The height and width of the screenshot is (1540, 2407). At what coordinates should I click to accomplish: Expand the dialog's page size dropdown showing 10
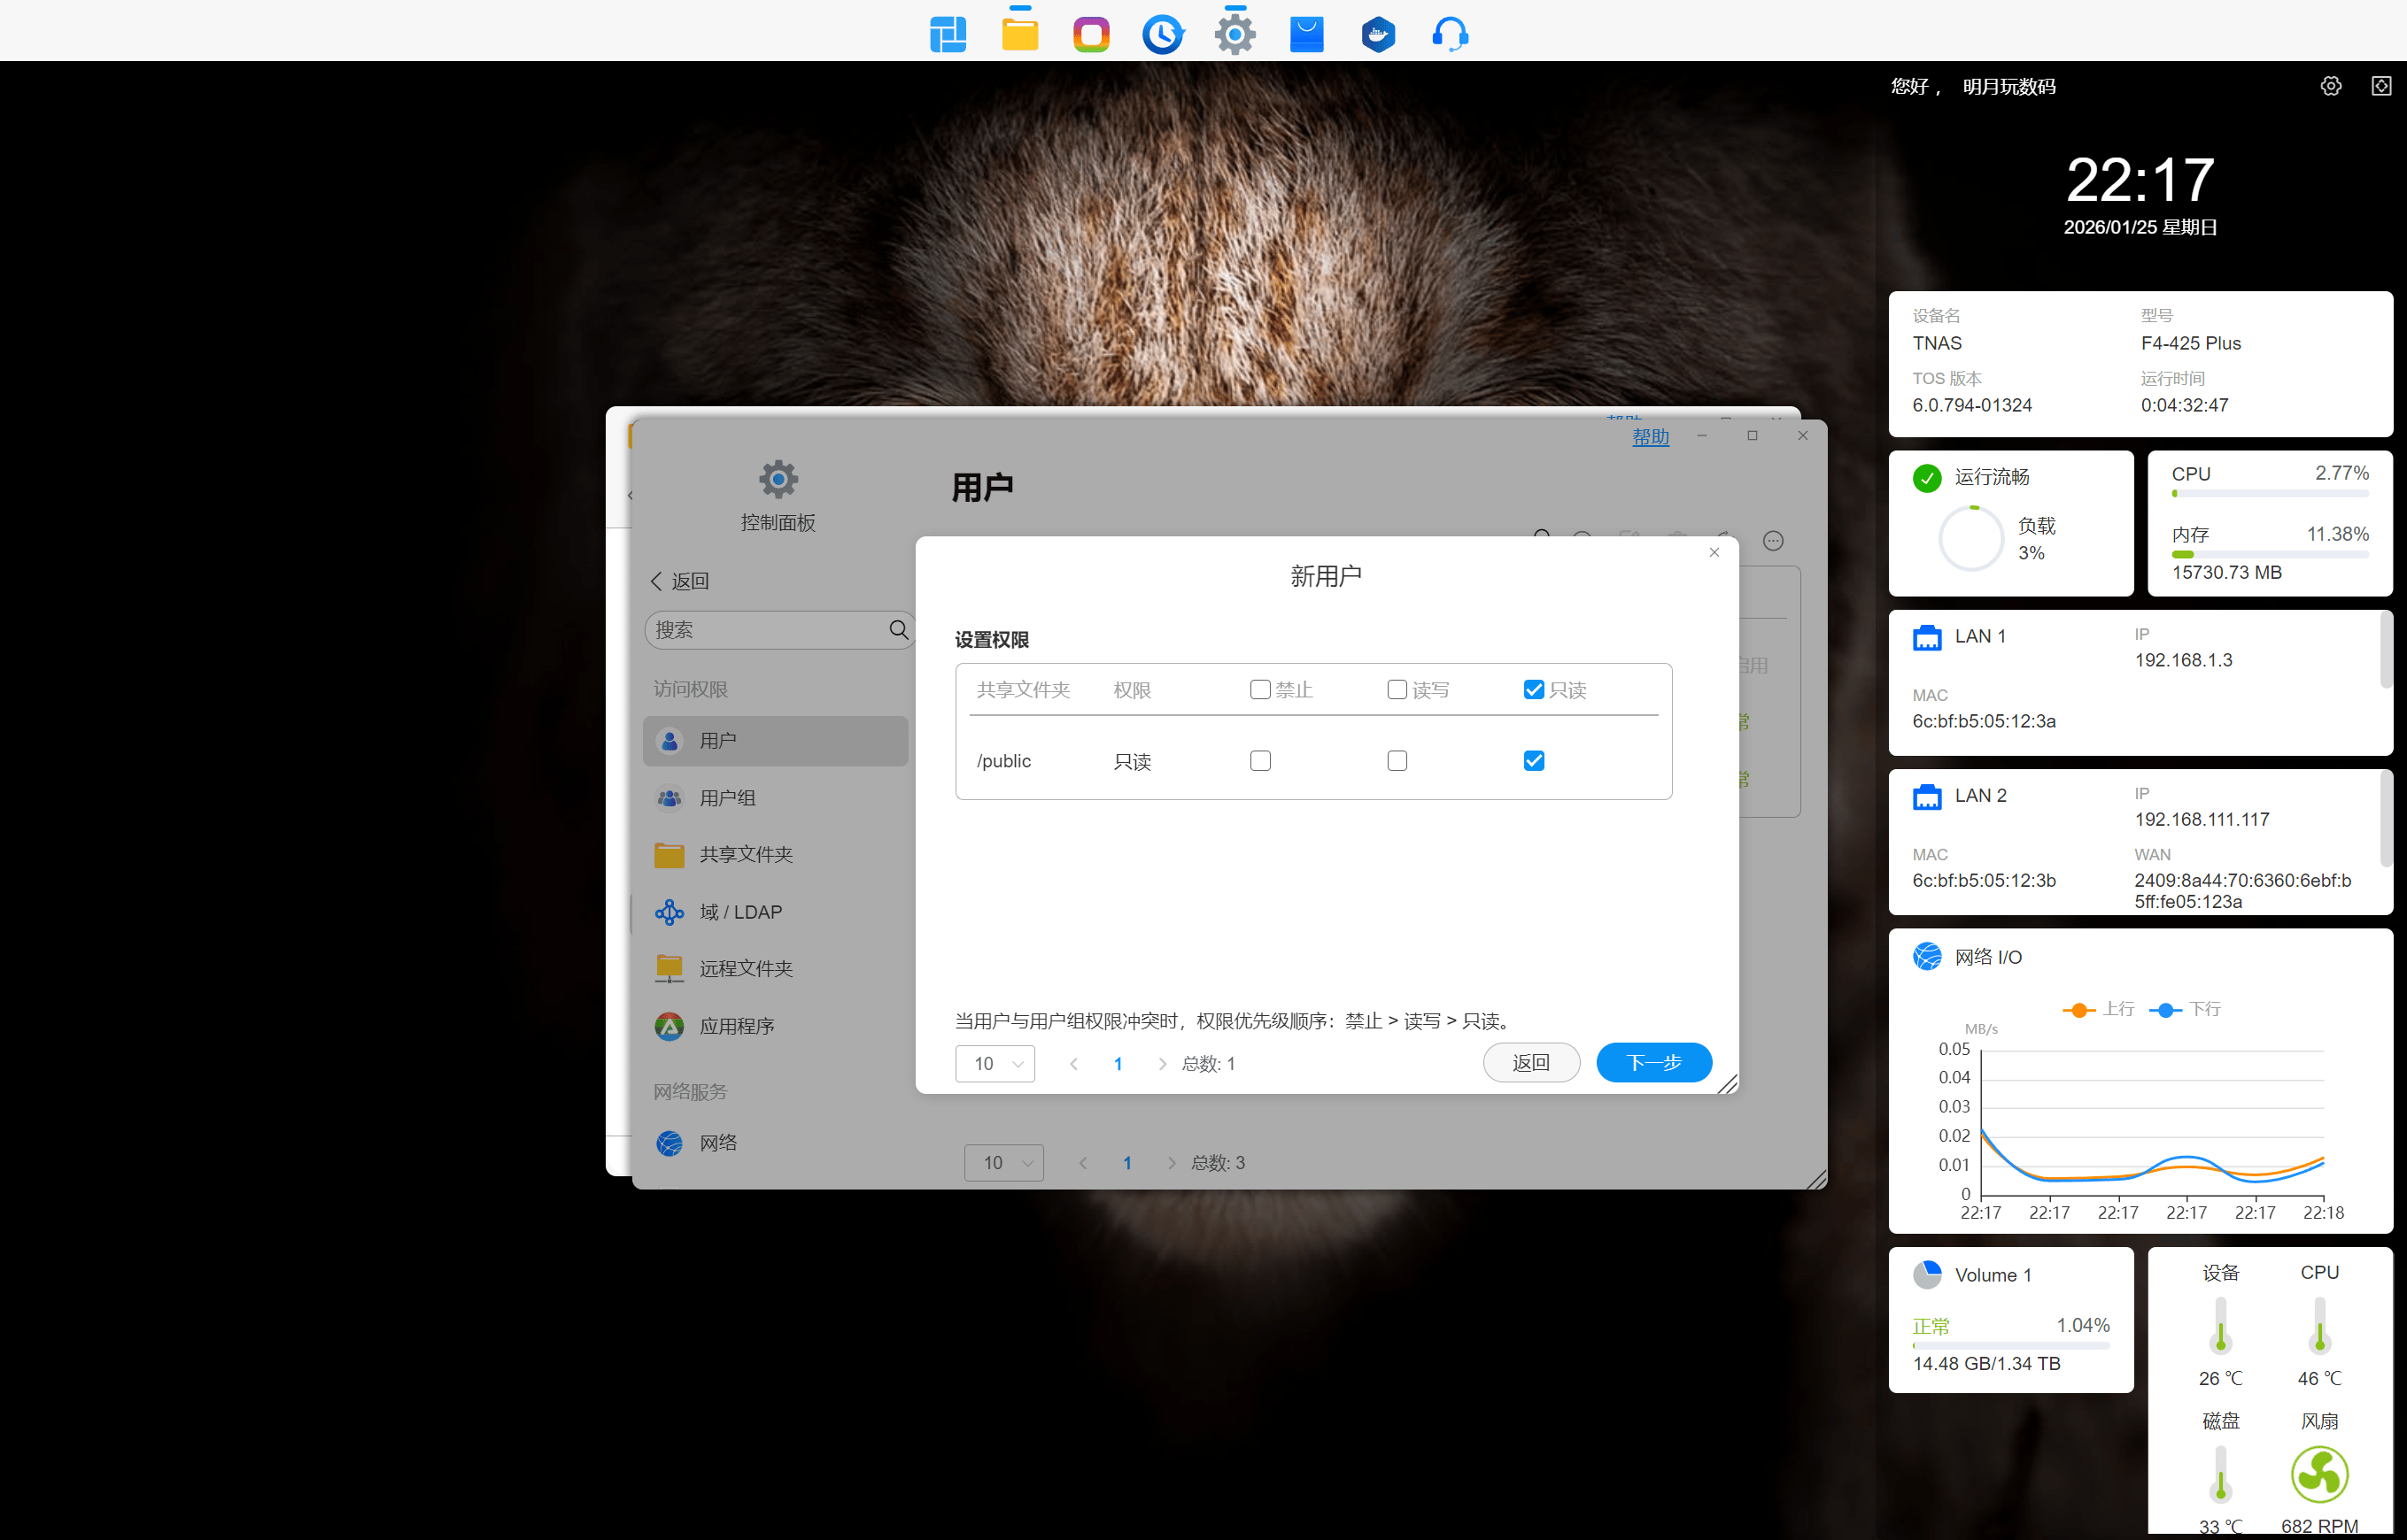point(995,1064)
